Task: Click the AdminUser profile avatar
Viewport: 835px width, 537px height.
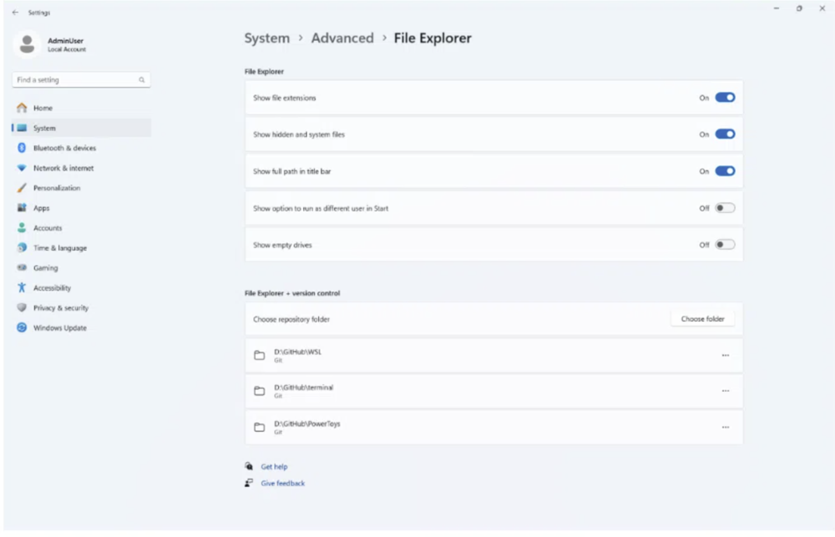Action: 27,44
